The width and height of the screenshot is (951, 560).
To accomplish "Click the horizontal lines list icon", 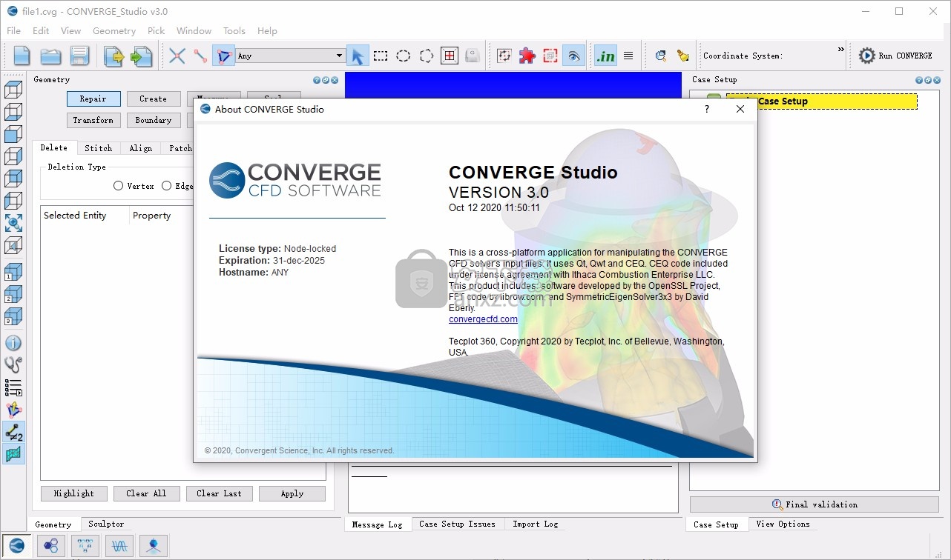I will tap(628, 56).
